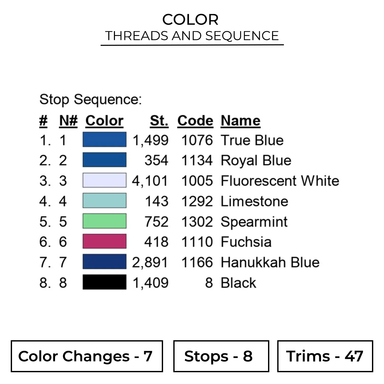
Task: Click the Color column header
Action: pyautogui.click(x=104, y=121)
